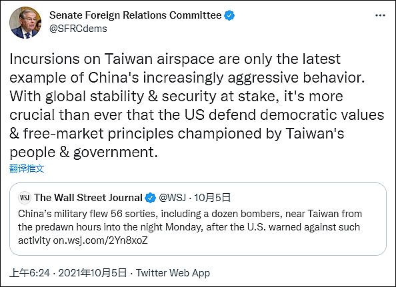Click the blue verified badge beside the Committee name

[x=229, y=15]
